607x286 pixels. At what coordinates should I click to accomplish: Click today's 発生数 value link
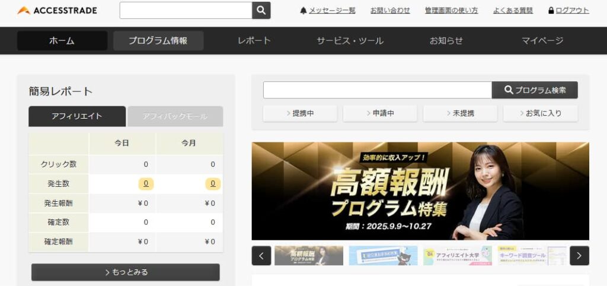click(x=146, y=183)
